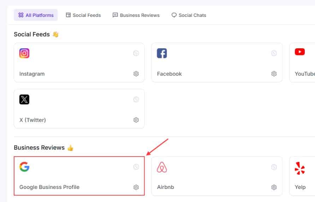Open Instagram card settings gear
Image resolution: width=315 pixels, height=202 pixels.
[136, 74]
